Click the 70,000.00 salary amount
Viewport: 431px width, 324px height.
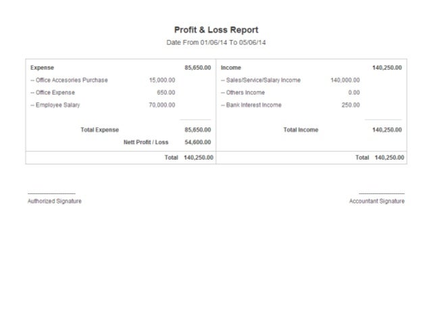[162, 105]
